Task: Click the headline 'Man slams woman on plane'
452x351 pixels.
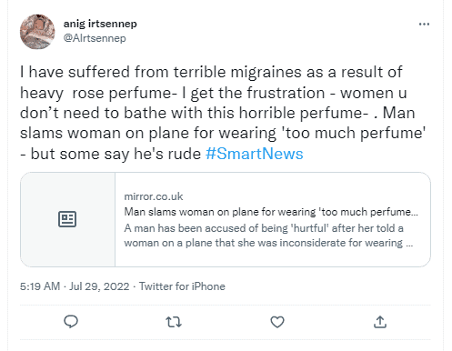Action: point(271,212)
